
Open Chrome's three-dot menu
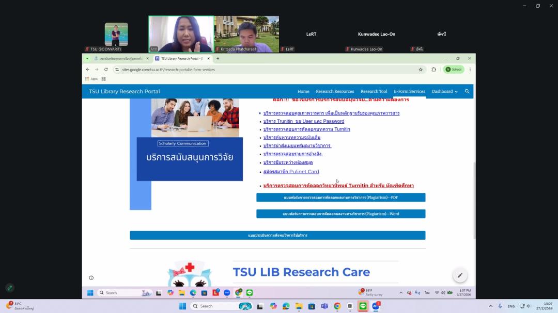(x=470, y=70)
